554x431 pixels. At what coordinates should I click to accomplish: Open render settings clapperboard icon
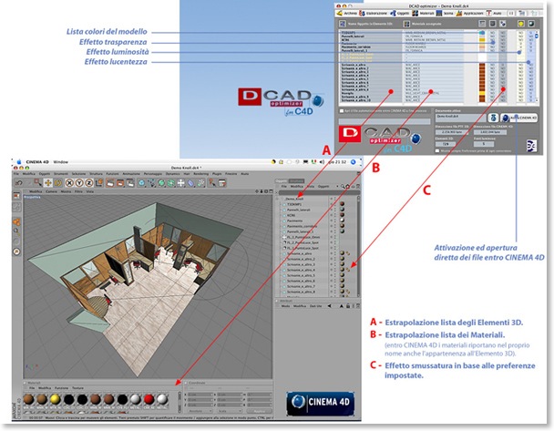pos(130,183)
